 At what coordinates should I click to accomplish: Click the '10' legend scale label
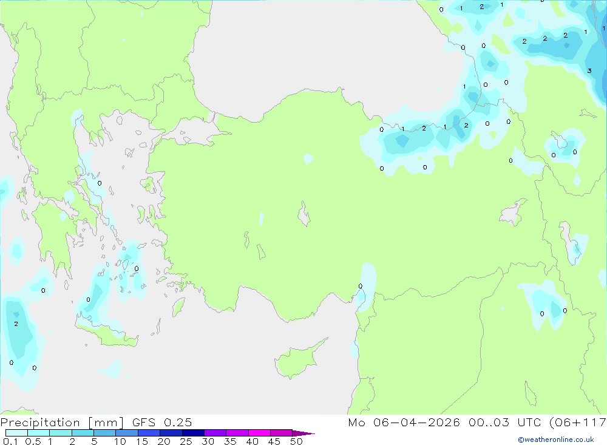[x=120, y=441]
